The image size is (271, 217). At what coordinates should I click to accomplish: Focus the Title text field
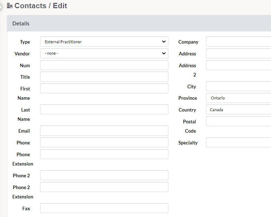[x=104, y=77]
